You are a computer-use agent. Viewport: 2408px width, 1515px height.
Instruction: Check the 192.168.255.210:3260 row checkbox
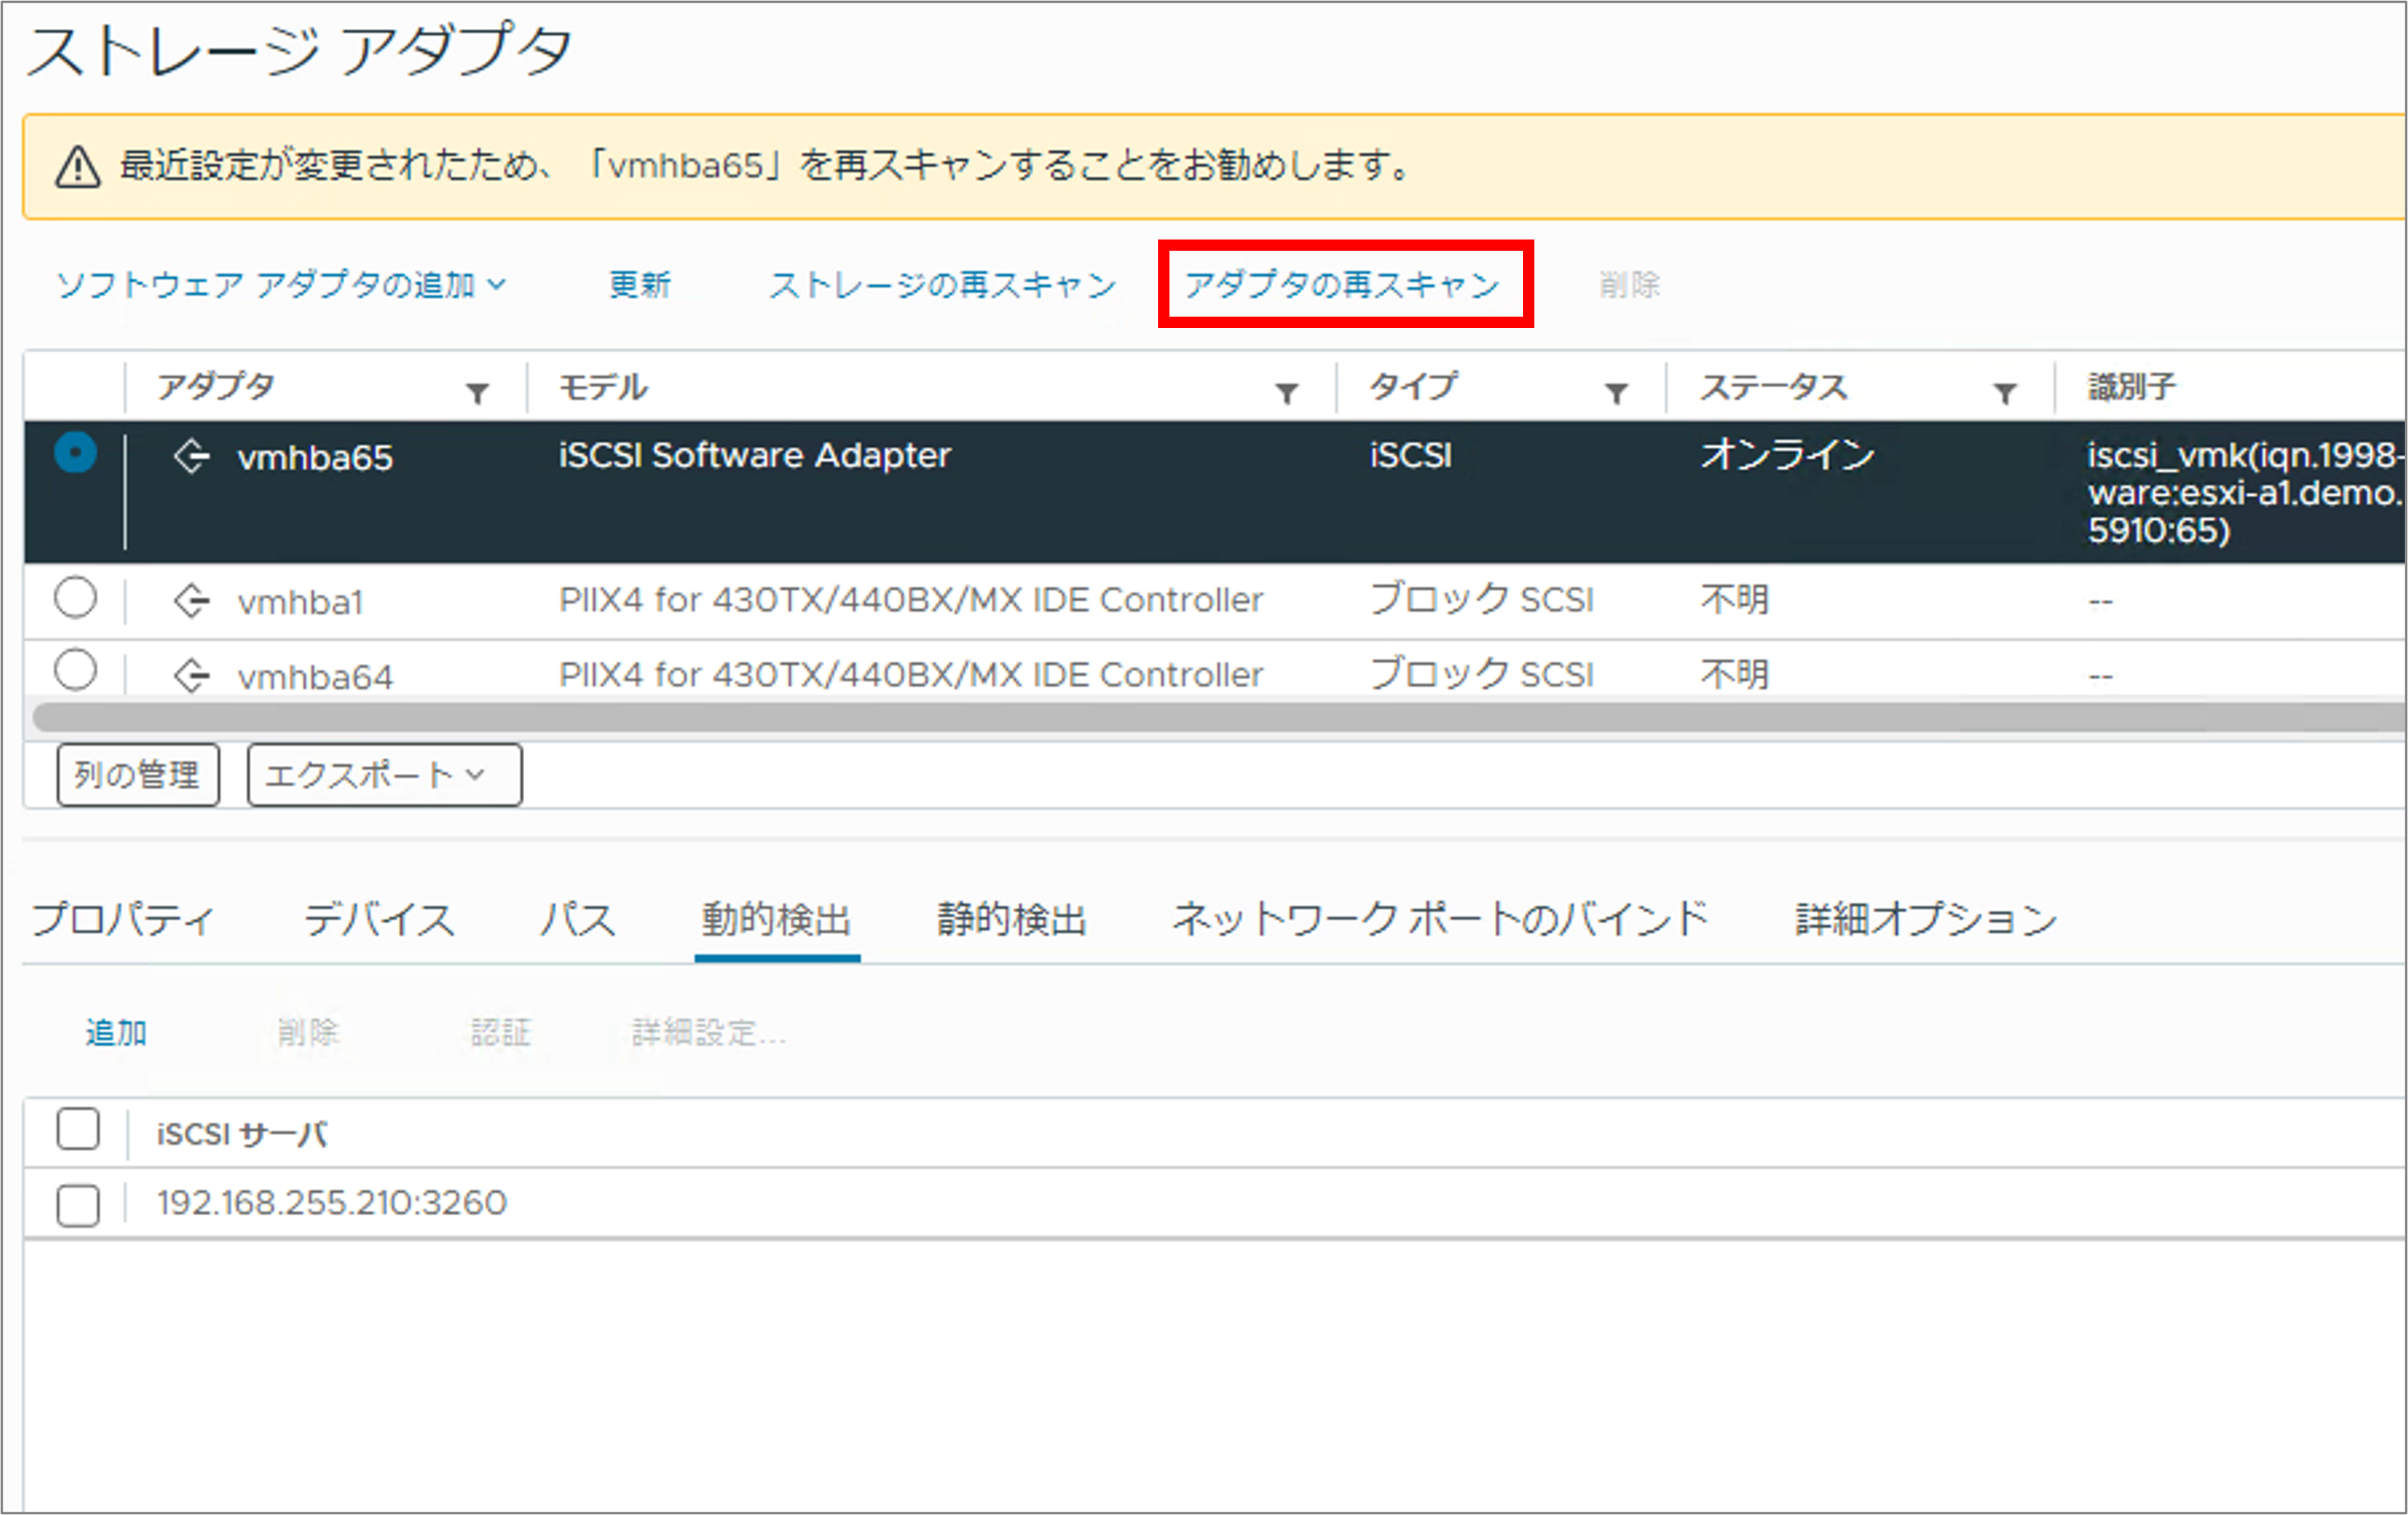(78, 1205)
